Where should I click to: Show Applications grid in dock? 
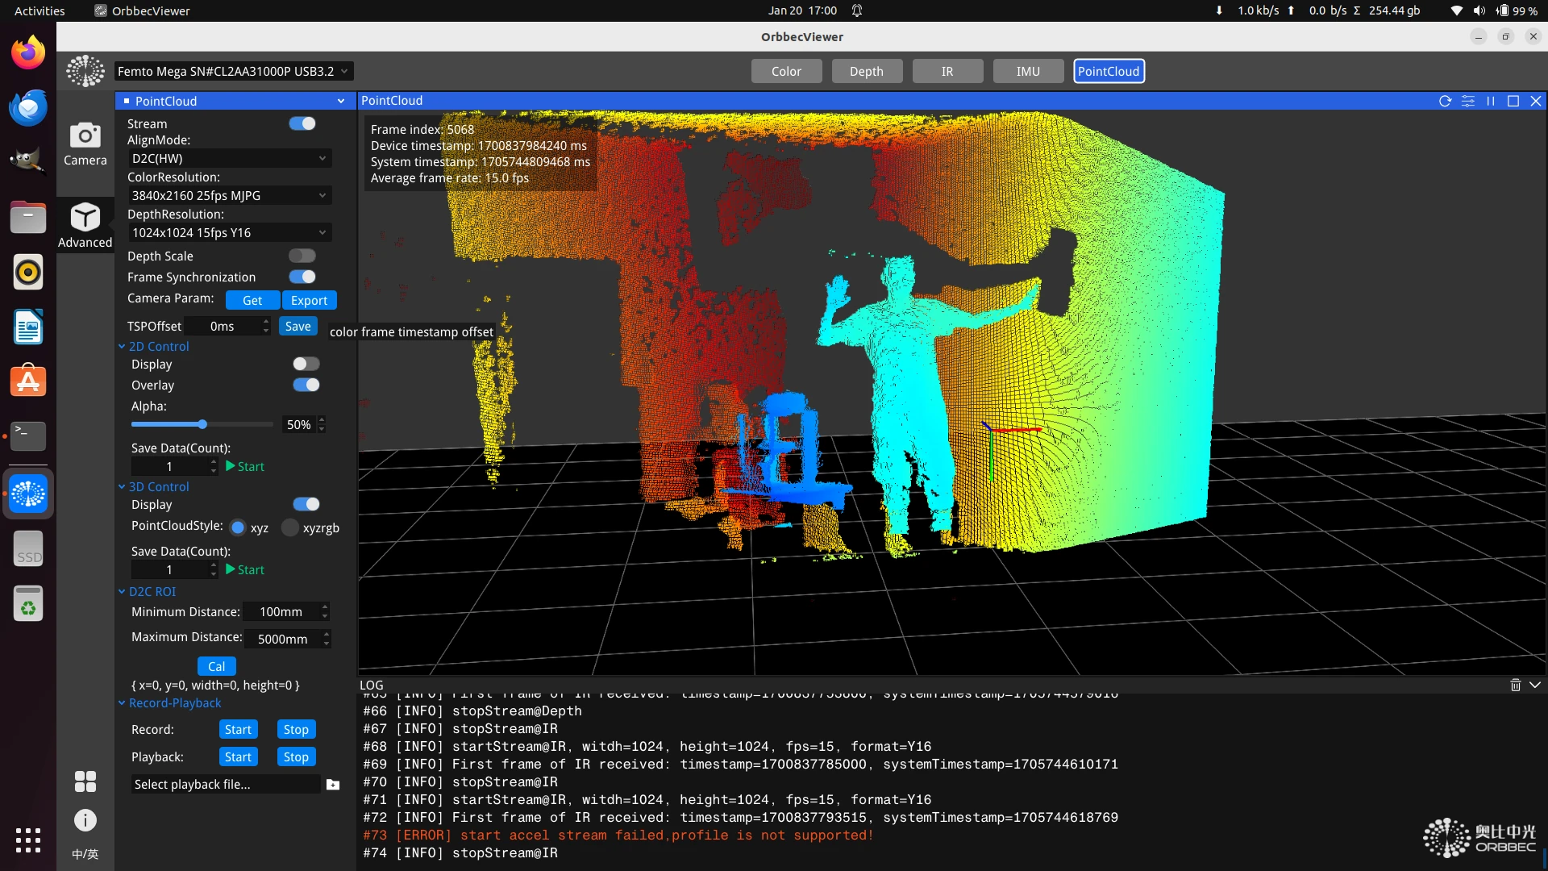point(28,840)
